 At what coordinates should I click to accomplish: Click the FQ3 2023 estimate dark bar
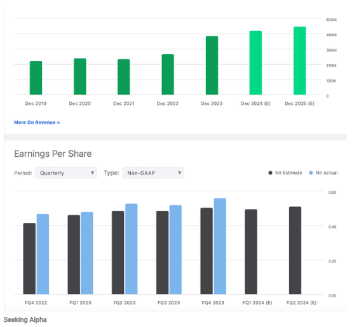coord(162,253)
